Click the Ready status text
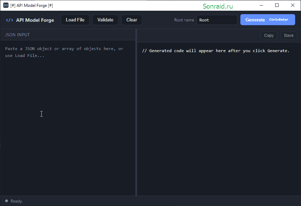Screen dimensions: 301x206 point(17,201)
